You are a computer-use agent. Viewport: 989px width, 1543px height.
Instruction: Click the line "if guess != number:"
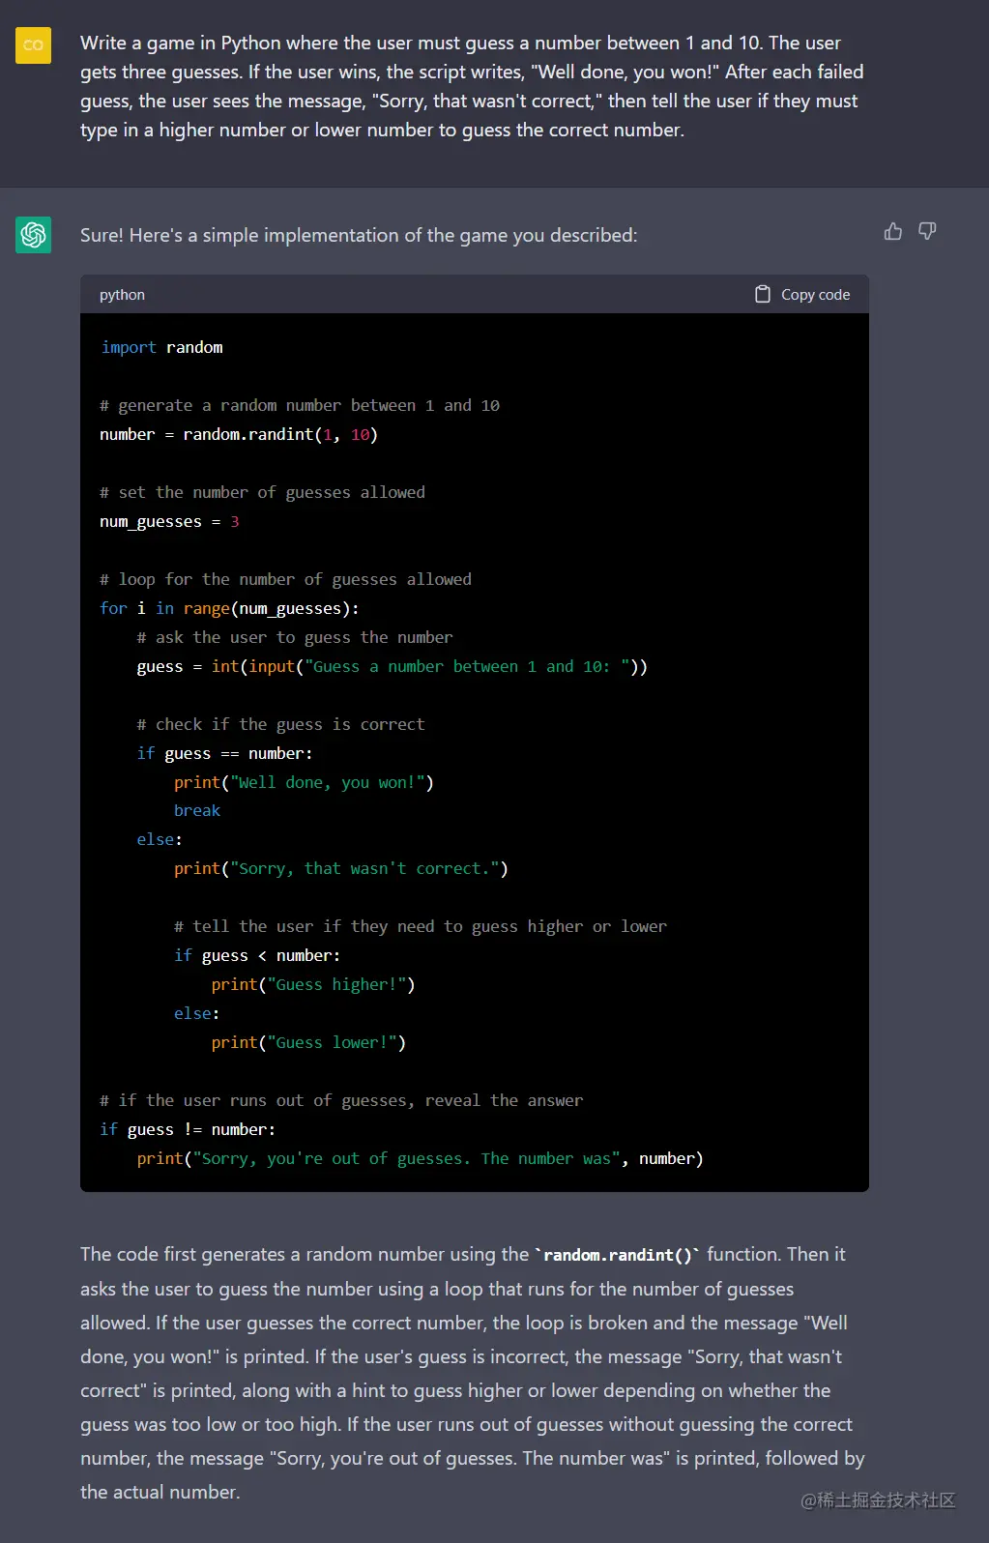(188, 1129)
